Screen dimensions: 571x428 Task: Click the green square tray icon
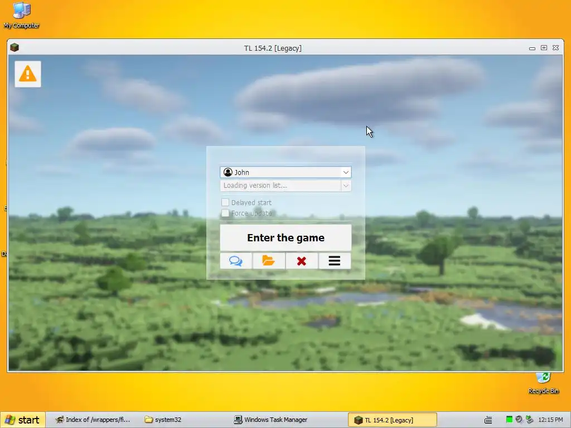pyautogui.click(x=510, y=420)
